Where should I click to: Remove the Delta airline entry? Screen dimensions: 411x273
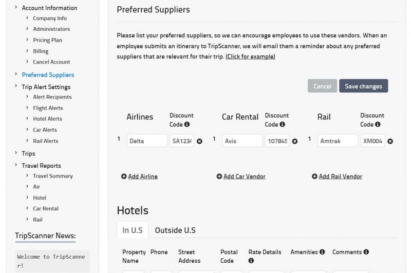[x=199, y=141]
